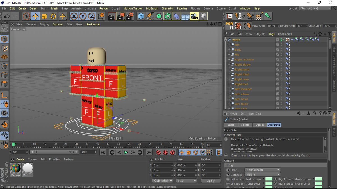
Task: Open the Character menu
Action: pyautogui.click(x=168, y=8)
